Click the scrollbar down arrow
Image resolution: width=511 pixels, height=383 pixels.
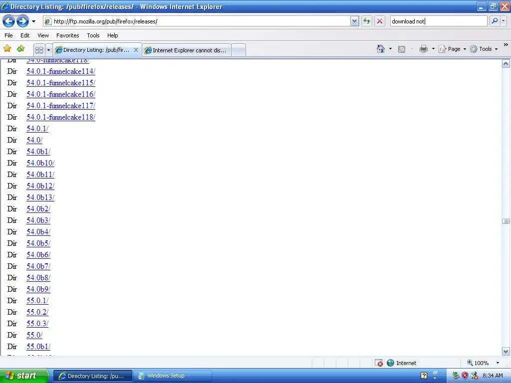click(506, 352)
